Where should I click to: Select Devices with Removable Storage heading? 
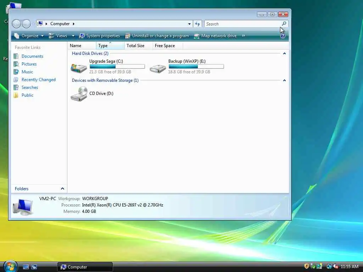tap(105, 80)
